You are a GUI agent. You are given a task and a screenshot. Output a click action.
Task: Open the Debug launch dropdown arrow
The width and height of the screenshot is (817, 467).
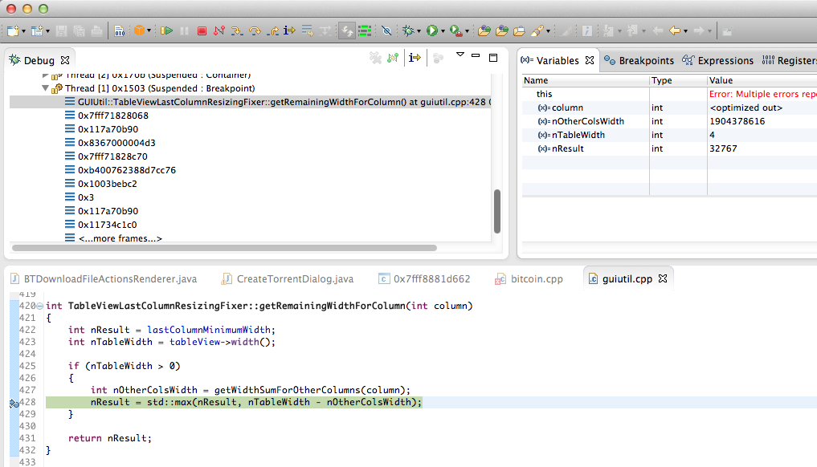[419, 31]
